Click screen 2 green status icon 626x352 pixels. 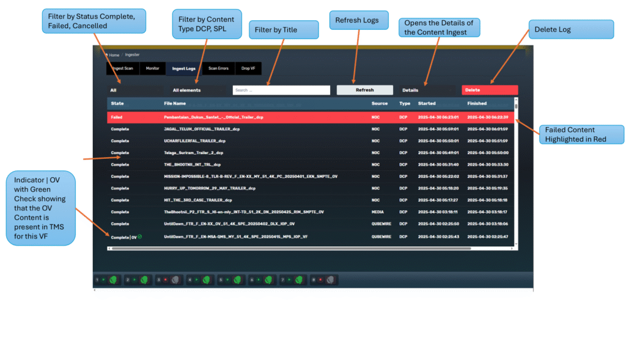(144, 280)
